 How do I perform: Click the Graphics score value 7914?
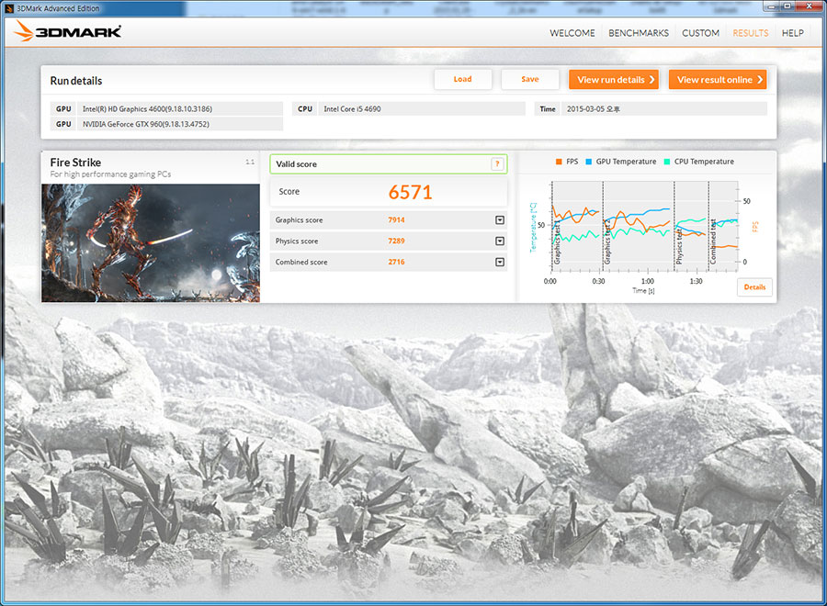coord(396,219)
